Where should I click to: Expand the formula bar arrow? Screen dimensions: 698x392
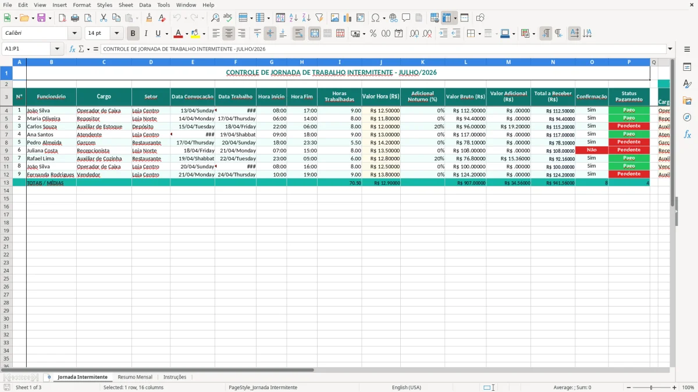[x=670, y=49]
